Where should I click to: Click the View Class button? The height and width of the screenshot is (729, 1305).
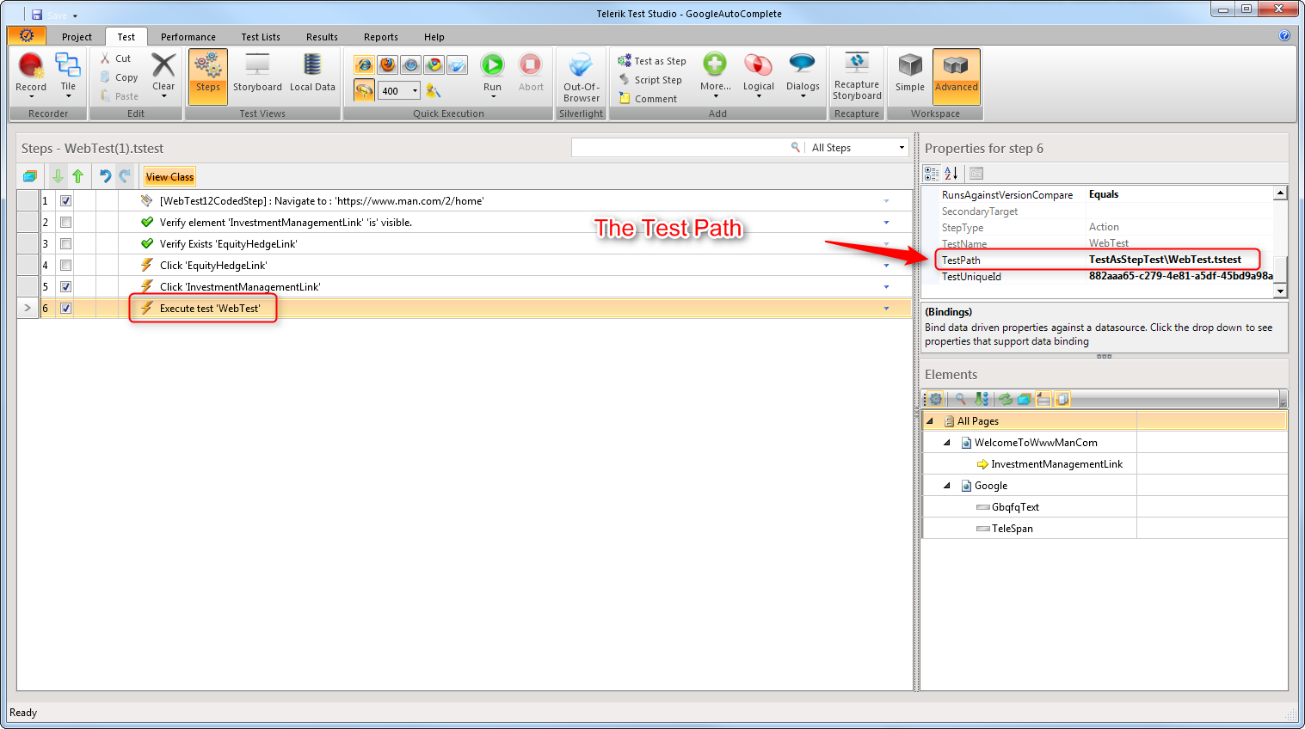[169, 177]
